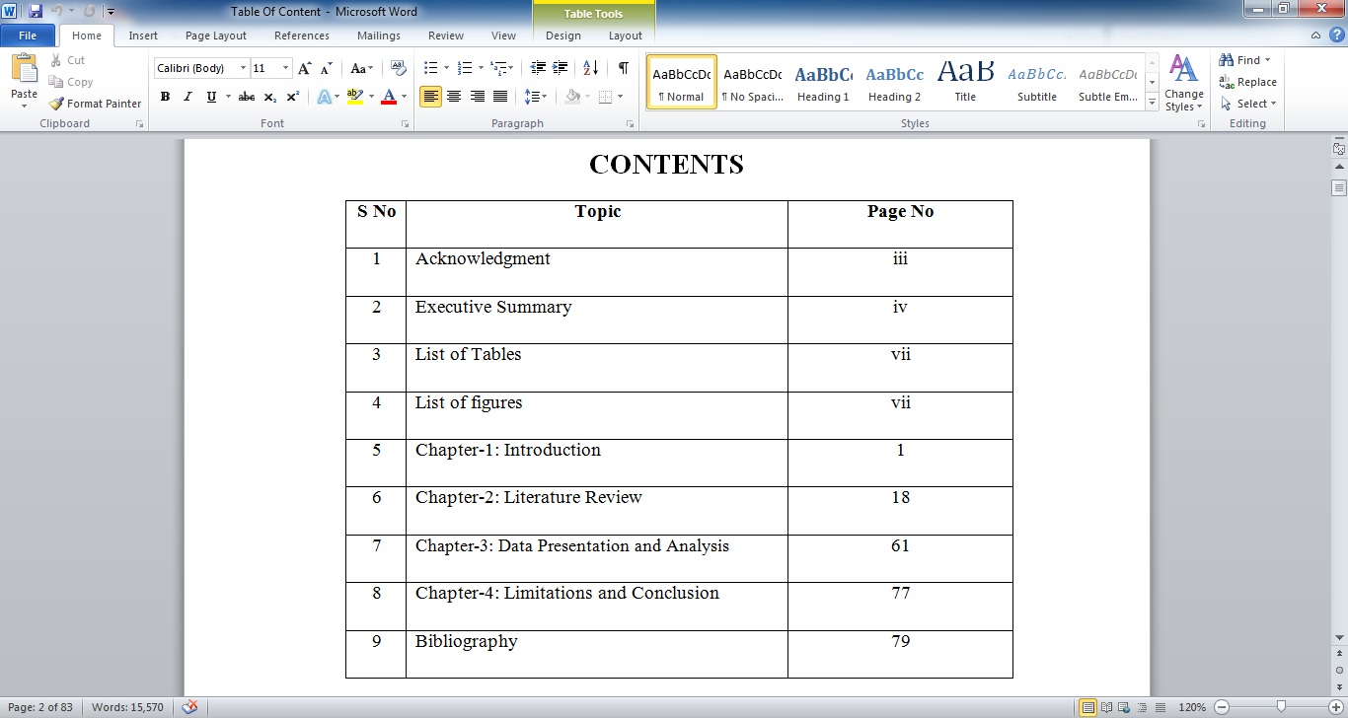Click the Text Effects glowing A icon
The width and height of the screenshot is (1348, 718).
click(324, 97)
